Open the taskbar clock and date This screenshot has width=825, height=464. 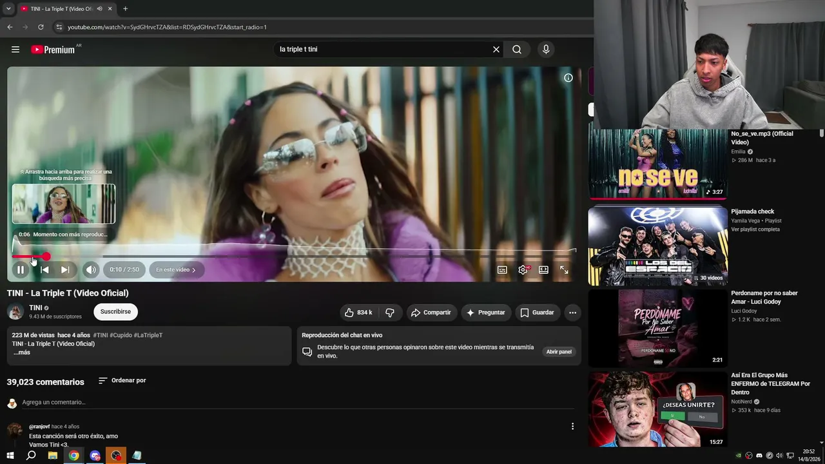click(809, 456)
